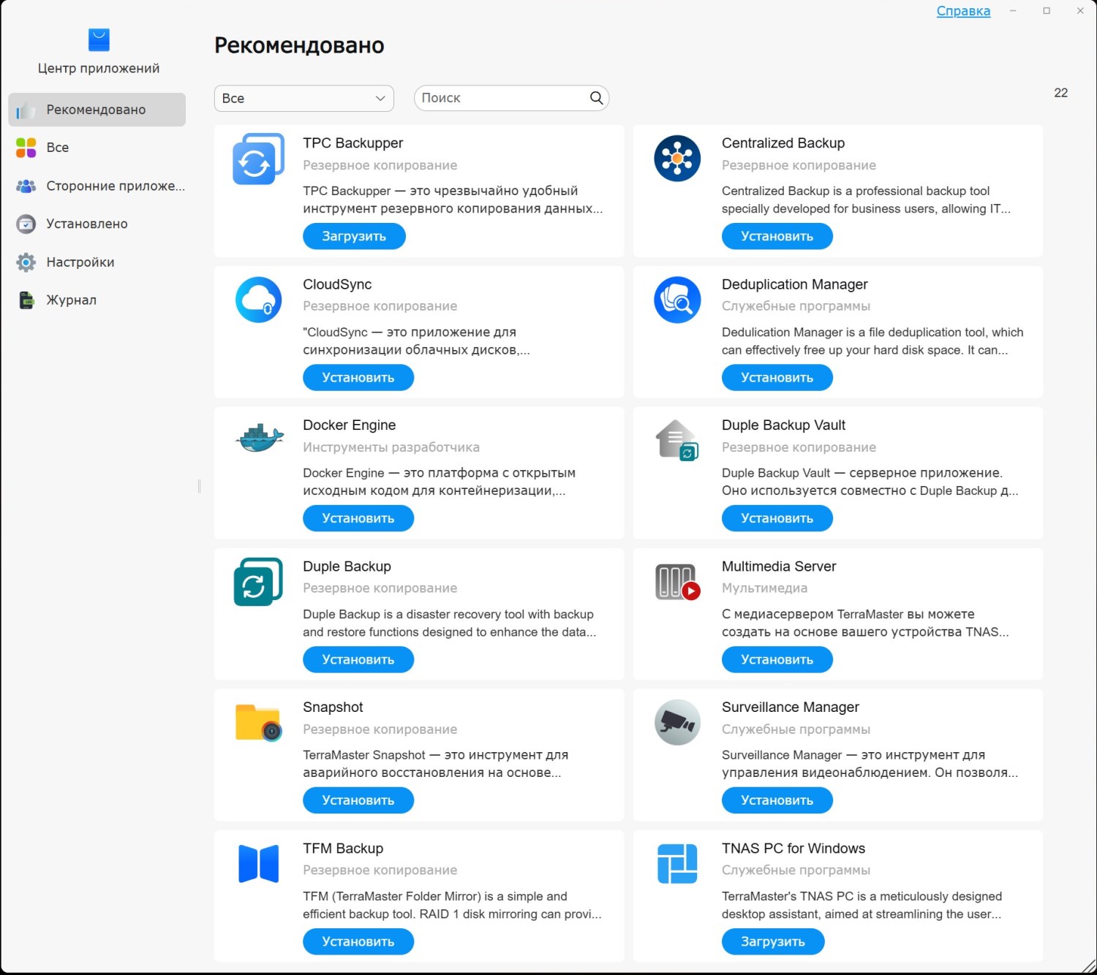The height and width of the screenshot is (975, 1097).
Task: Click the search magnifier icon
Action: coord(597,98)
